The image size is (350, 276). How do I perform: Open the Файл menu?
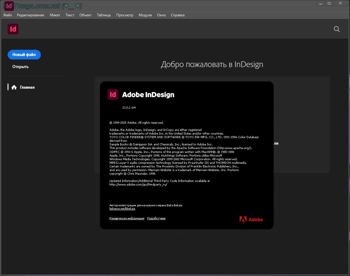click(8, 15)
